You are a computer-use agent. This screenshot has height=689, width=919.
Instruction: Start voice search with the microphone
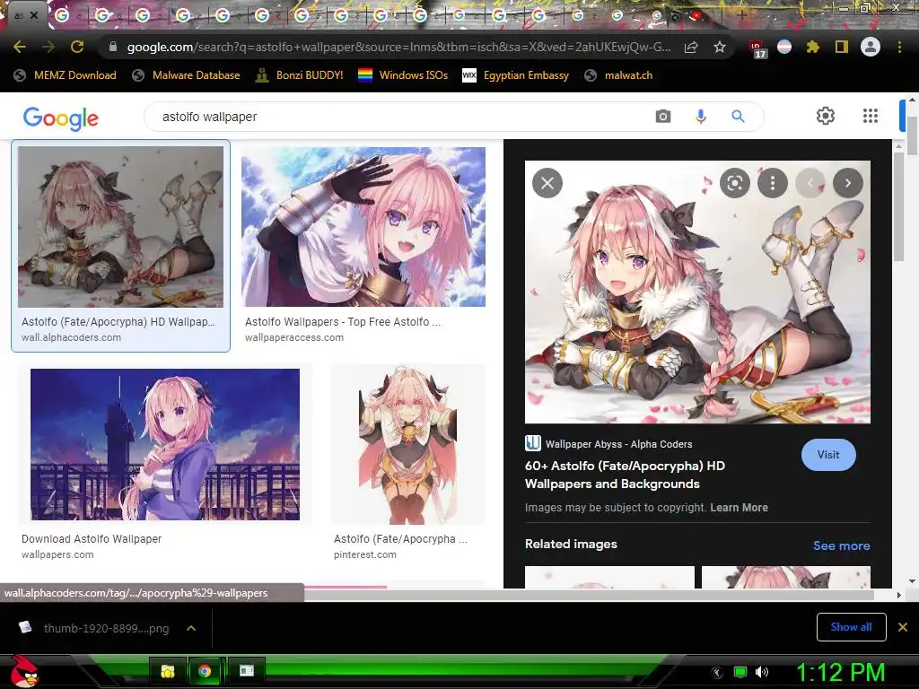[700, 116]
